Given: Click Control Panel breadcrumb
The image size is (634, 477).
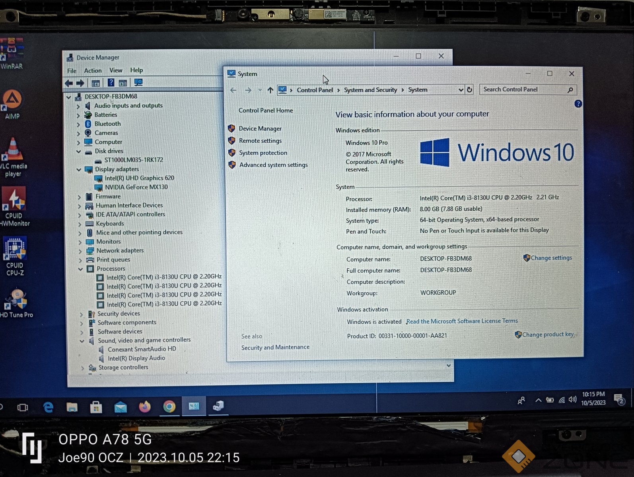Looking at the screenshot, I should tap(315, 90).
